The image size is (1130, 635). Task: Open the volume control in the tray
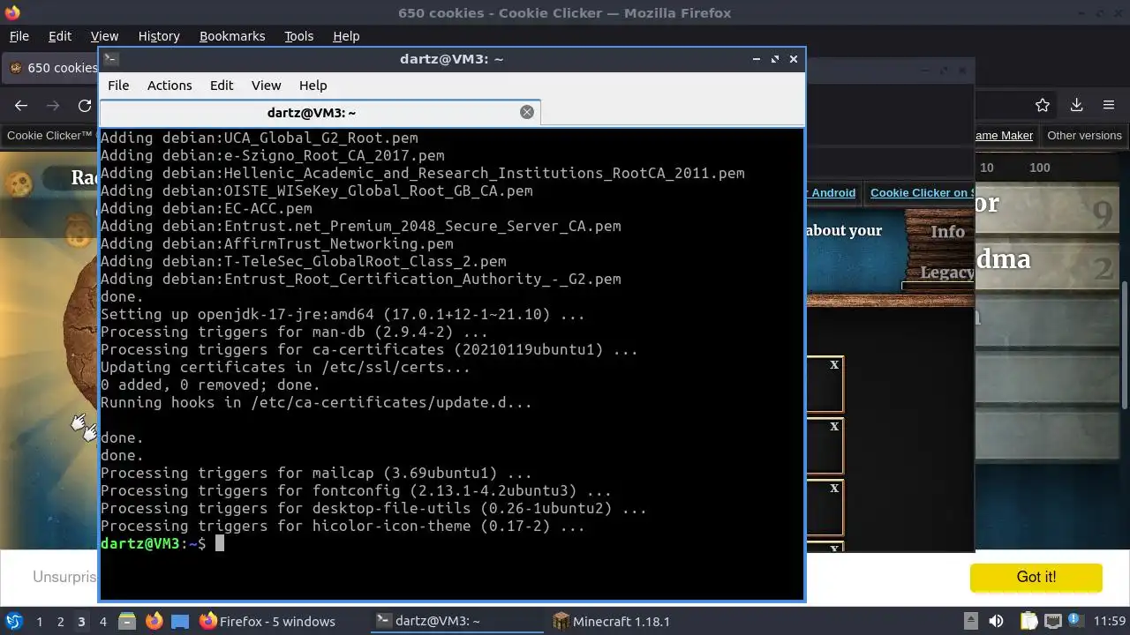tap(996, 621)
